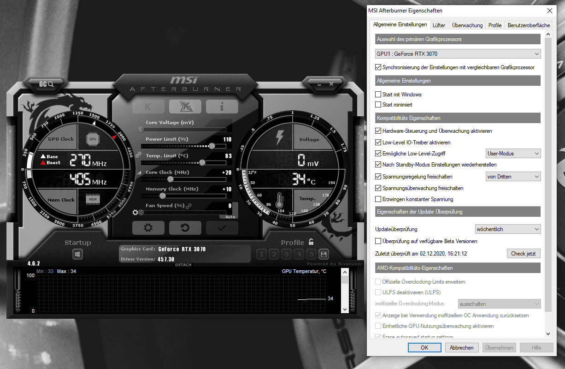The height and width of the screenshot is (369, 565).
Task: Click the Core Clock slider handle
Action: (x=170, y=179)
